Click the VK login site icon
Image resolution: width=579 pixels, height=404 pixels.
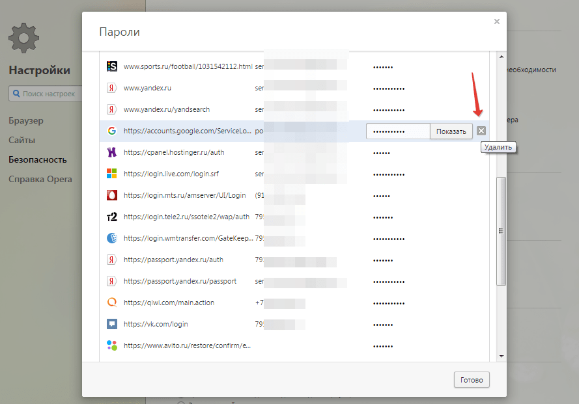[111, 324]
